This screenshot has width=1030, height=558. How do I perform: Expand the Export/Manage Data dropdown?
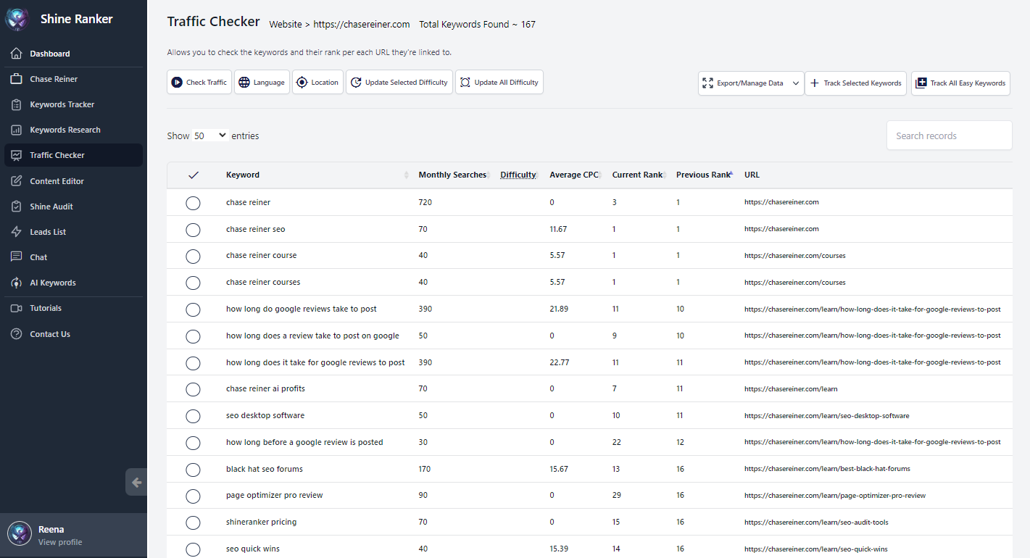[795, 83]
